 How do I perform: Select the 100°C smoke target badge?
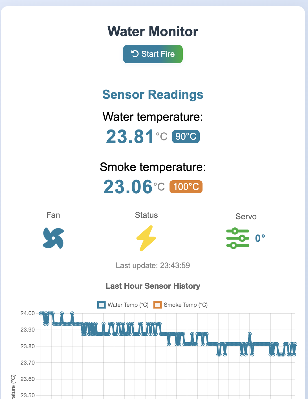point(186,187)
